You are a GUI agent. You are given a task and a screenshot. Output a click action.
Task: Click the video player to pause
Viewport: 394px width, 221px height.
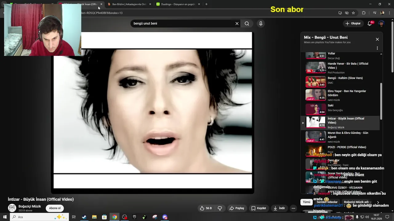(x=153, y=112)
